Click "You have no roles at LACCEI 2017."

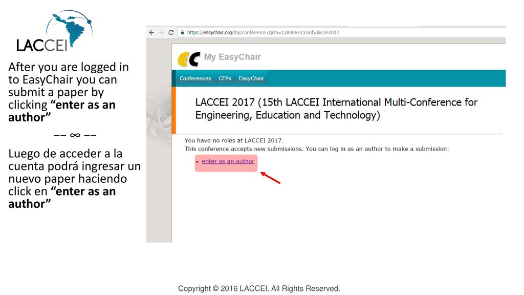[234, 140]
